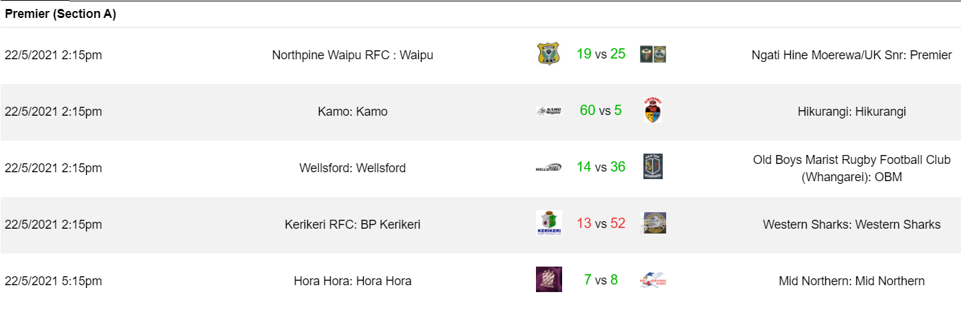
Task: Click the Ngati Hine Moerewa/UK team logo
Action: pyautogui.click(x=652, y=54)
